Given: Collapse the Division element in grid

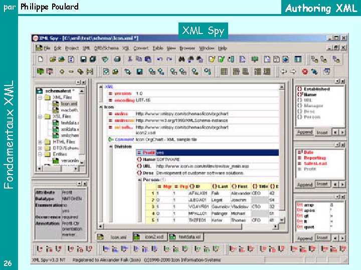Looking at the screenshot, I should (110, 146).
